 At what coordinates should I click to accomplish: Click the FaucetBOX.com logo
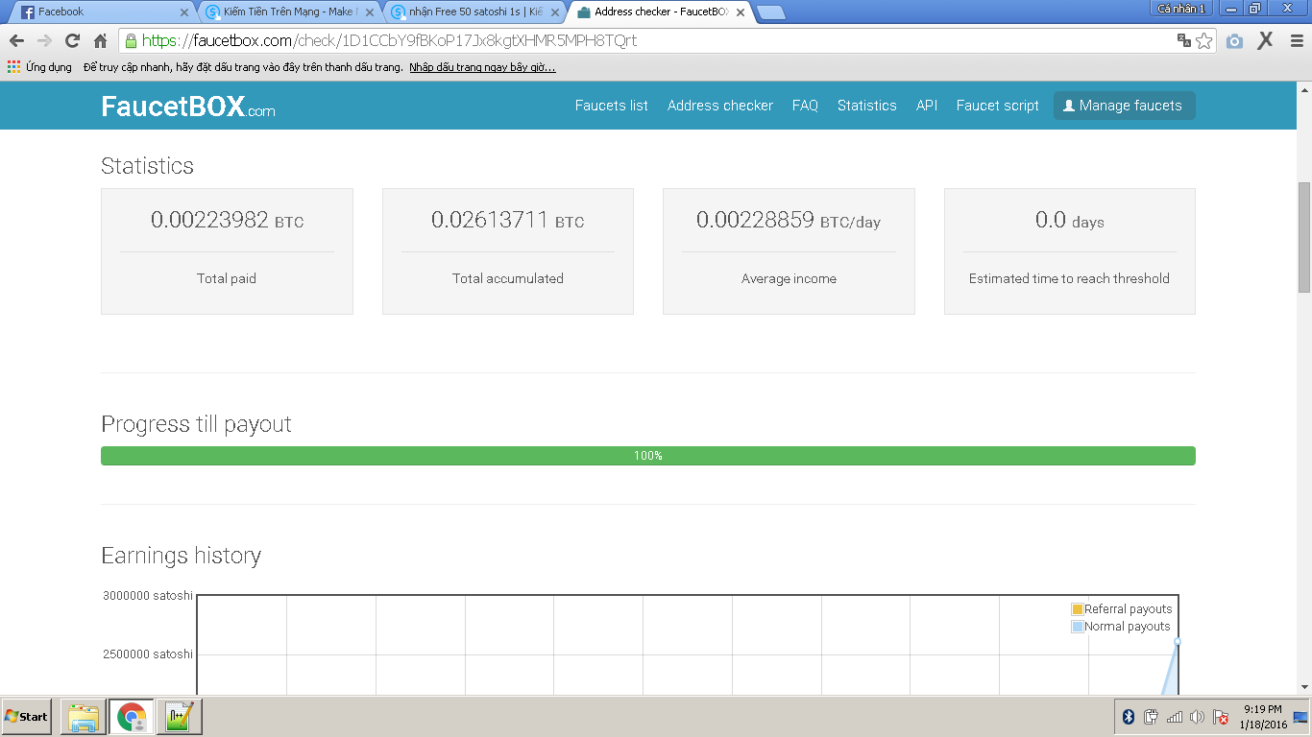[188, 107]
